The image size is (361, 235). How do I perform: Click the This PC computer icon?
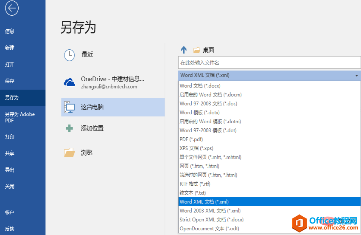[69, 107]
